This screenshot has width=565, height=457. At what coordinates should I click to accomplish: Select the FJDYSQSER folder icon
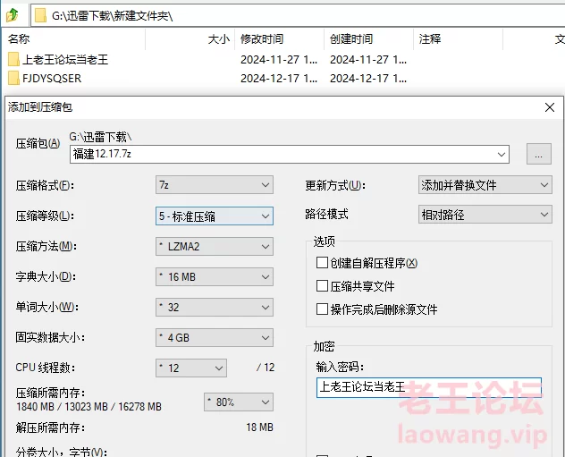[x=13, y=78]
